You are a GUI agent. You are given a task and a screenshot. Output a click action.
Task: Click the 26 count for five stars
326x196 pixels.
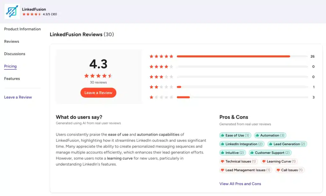click(x=312, y=56)
